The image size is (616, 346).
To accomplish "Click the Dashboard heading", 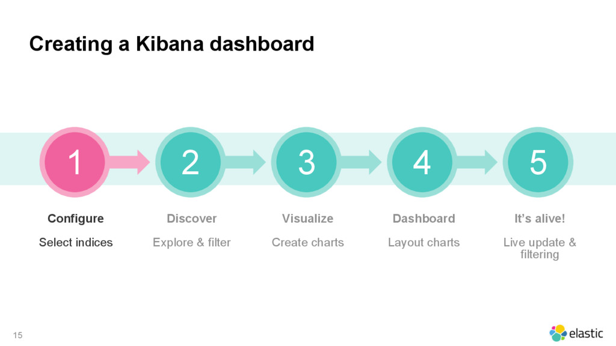I will (424, 219).
